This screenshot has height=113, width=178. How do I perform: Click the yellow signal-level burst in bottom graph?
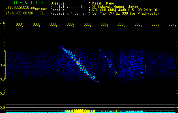coord(80,111)
